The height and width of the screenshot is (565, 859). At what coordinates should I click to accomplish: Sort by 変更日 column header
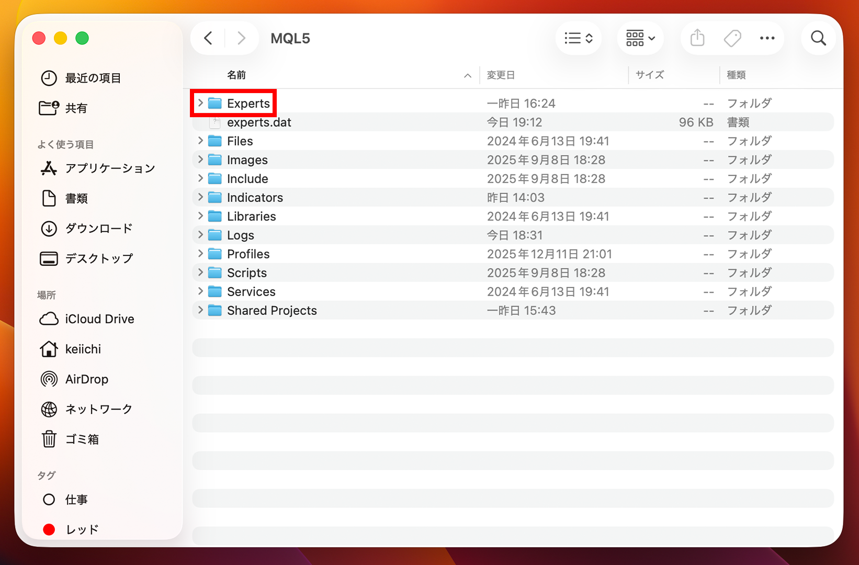(501, 75)
